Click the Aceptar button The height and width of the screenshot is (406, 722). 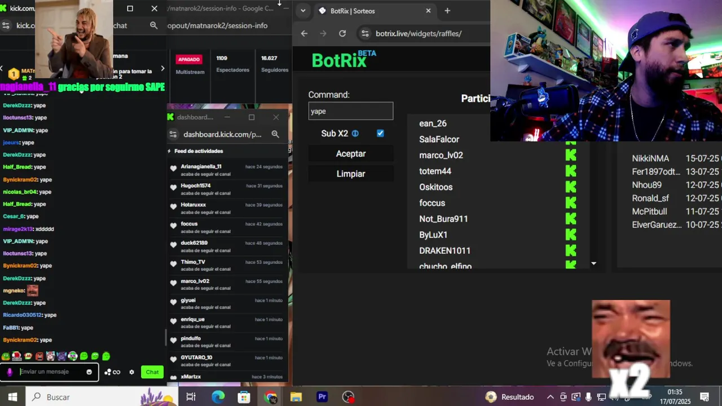coord(351,153)
